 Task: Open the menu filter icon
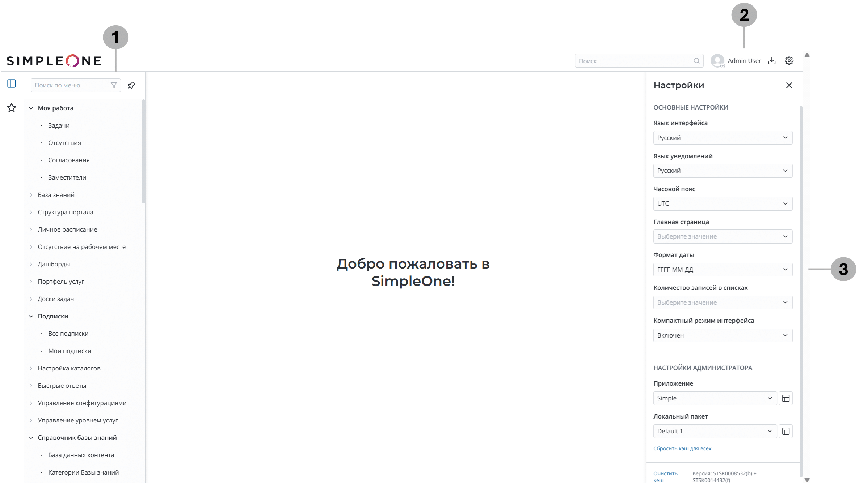(x=114, y=85)
